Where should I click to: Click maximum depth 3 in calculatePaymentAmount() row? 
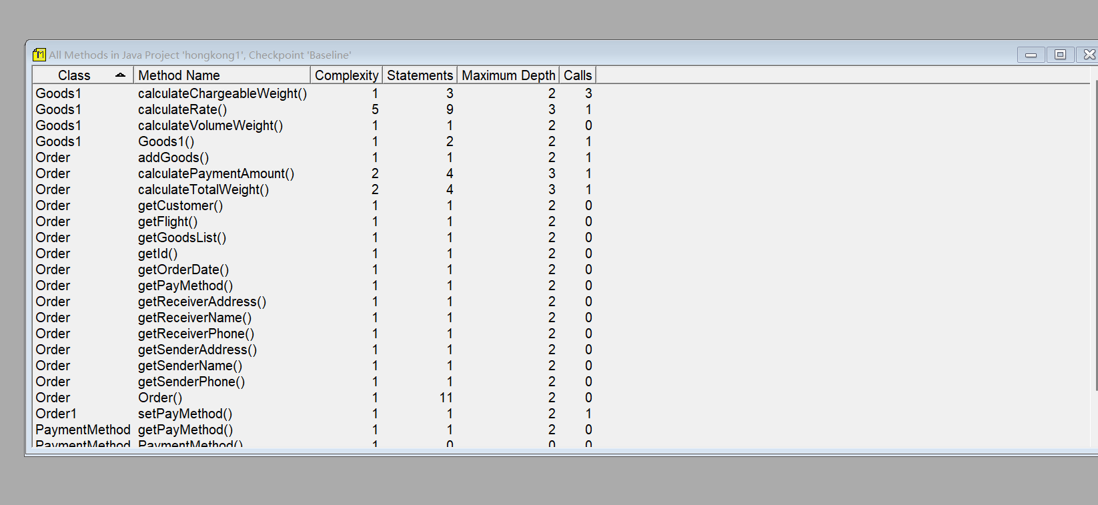click(552, 173)
